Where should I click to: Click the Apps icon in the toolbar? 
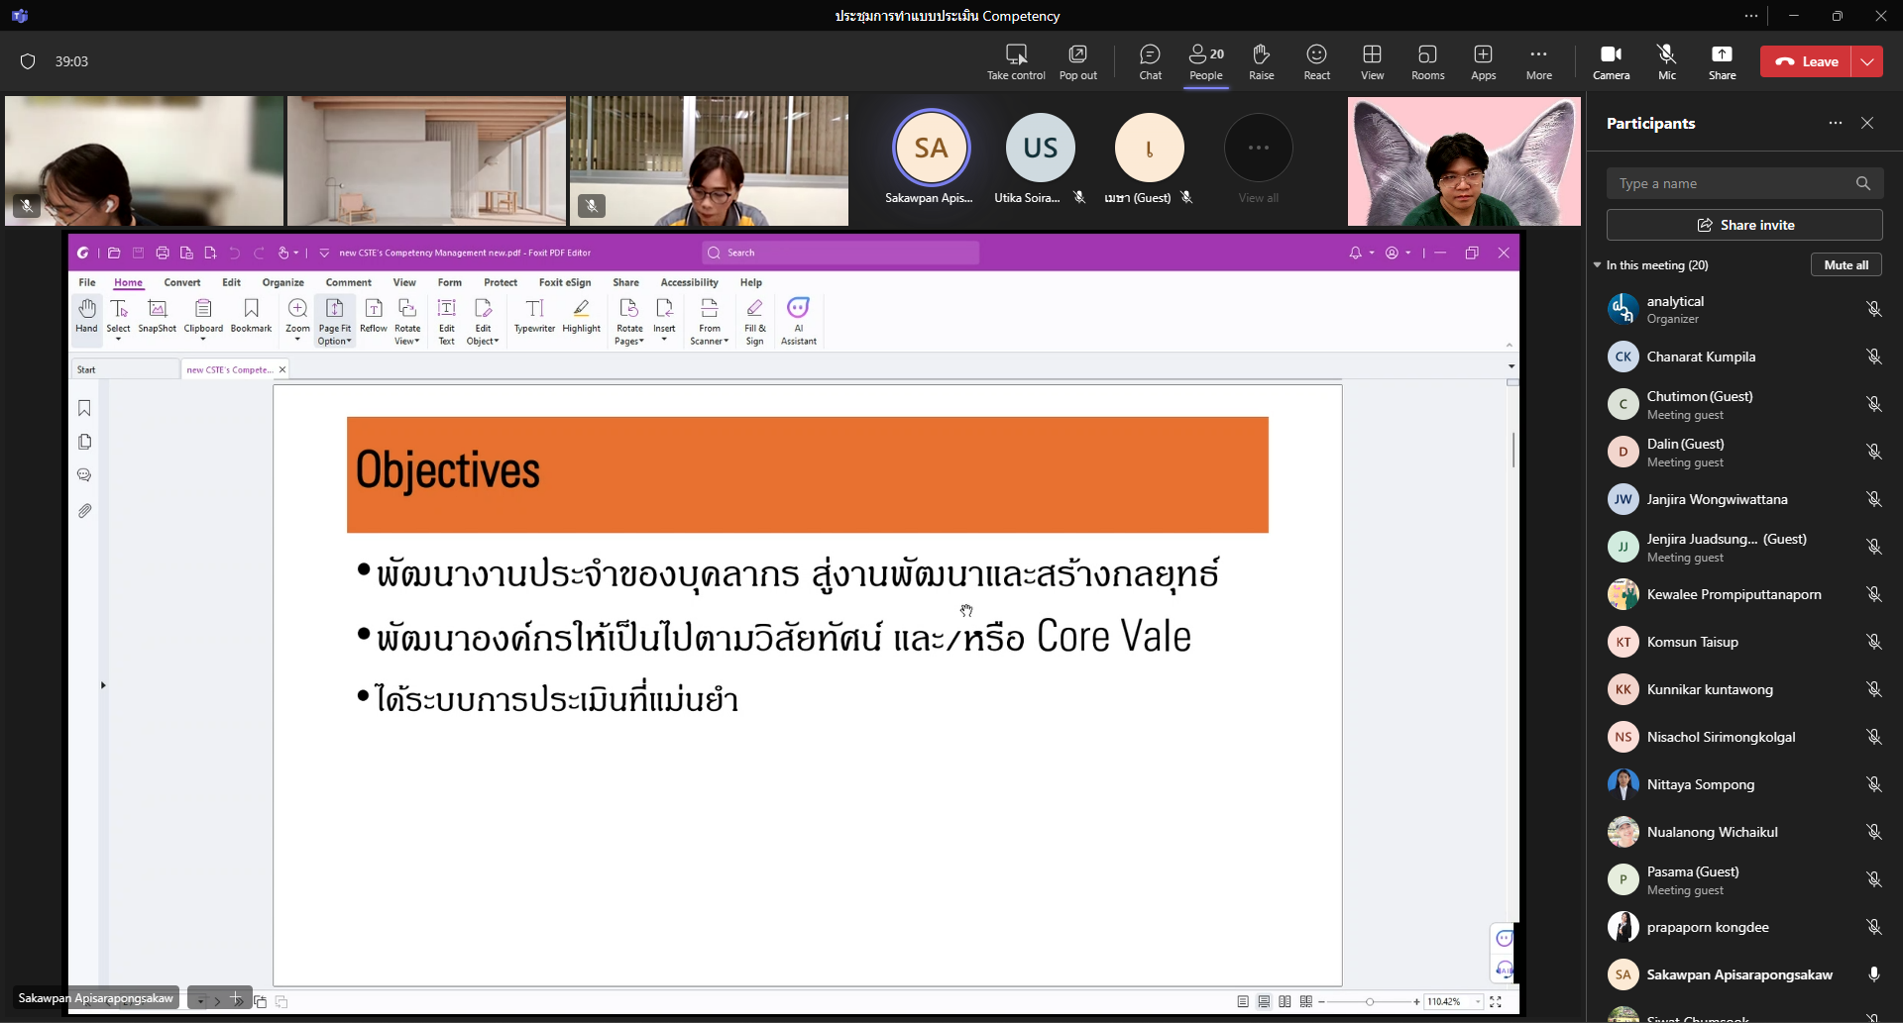[x=1483, y=61]
